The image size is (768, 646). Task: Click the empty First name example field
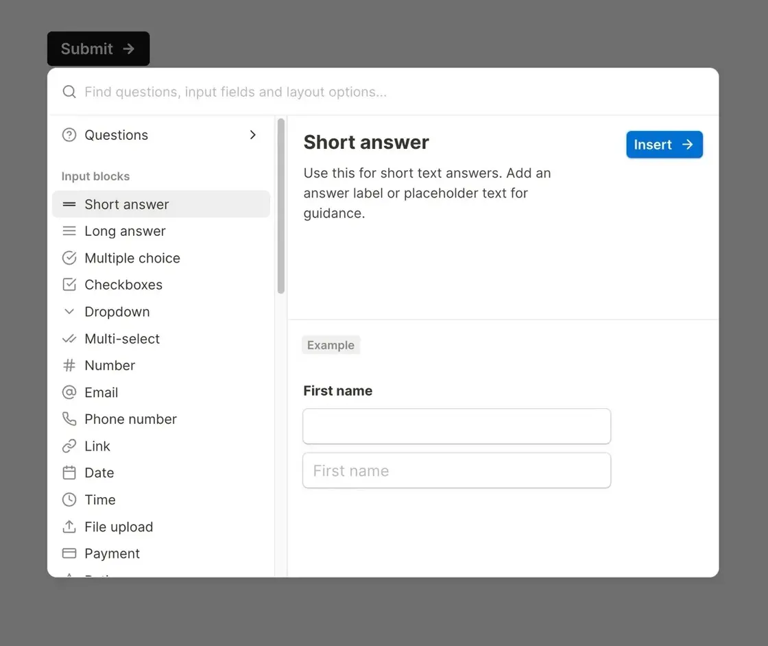tap(457, 426)
